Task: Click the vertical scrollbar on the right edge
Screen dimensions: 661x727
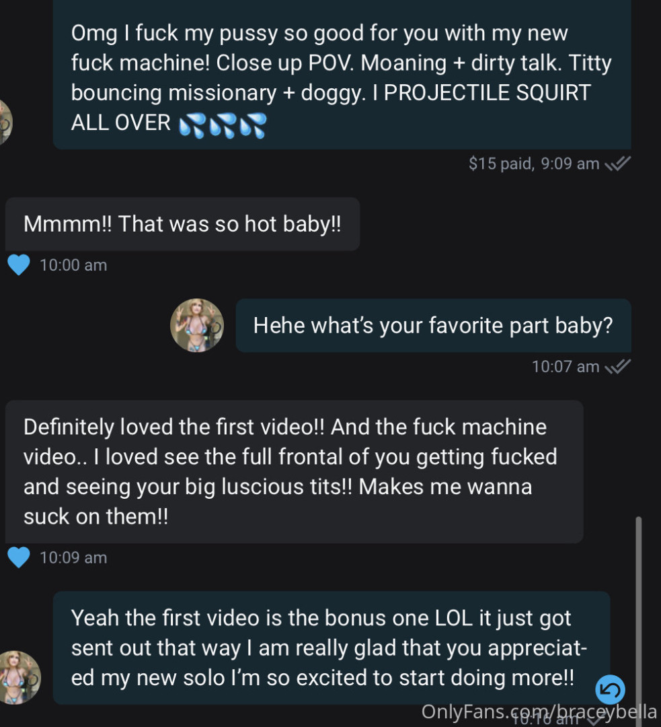Action: pyautogui.click(x=638, y=606)
